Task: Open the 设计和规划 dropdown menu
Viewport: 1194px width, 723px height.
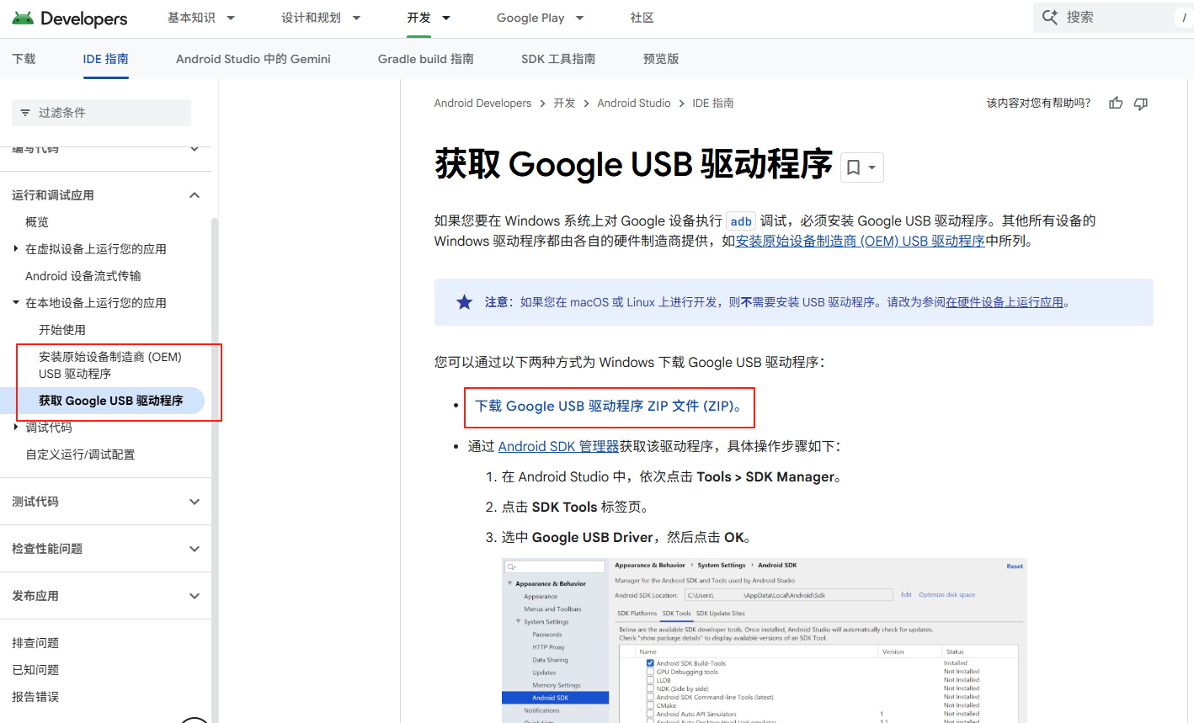Action: tap(321, 18)
